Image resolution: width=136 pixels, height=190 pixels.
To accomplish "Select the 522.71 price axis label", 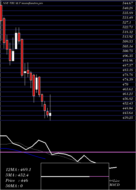I will coord(128,27).
